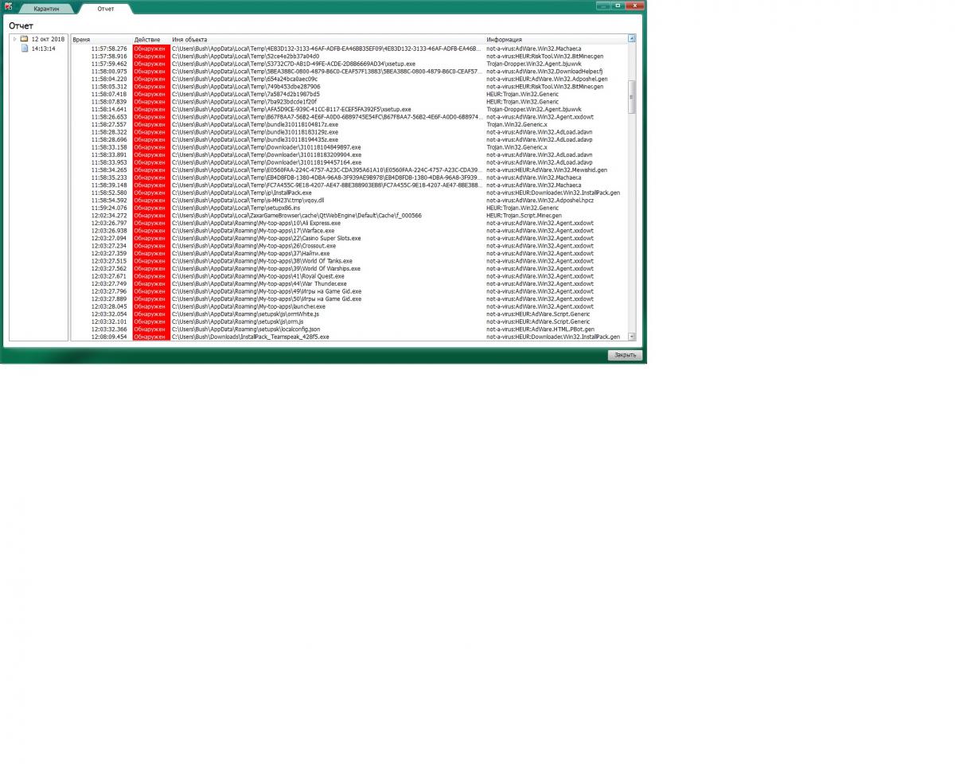Image resolution: width=955 pixels, height=764 pixels.
Task: Click the scrollbar down arrow
Action: point(632,337)
